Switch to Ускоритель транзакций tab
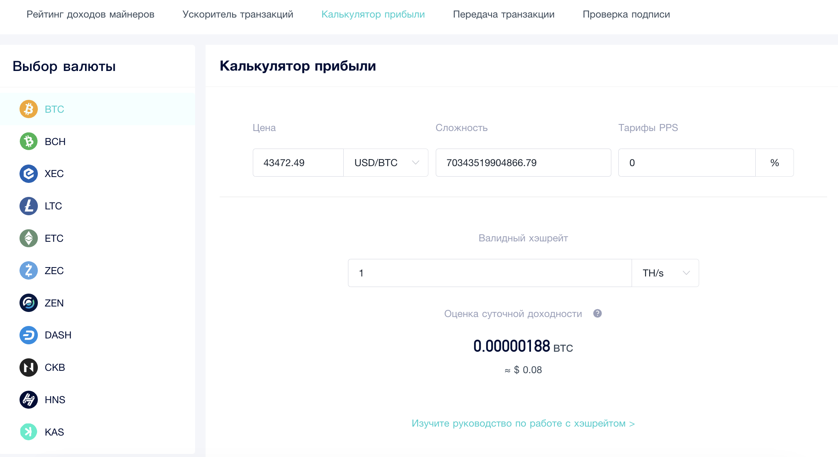This screenshot has height=457, width=838. (238, 14)
